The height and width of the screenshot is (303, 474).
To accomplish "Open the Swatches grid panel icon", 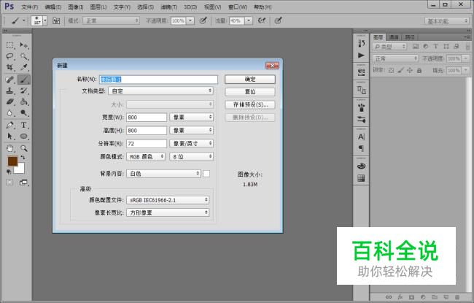I will click(x=361, y=178).
